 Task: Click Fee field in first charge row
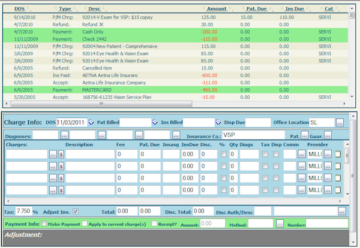[x=127, y=155]
